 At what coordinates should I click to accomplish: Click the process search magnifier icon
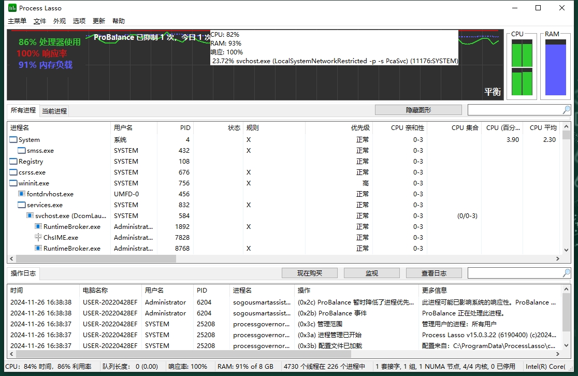tap(566, 110)
